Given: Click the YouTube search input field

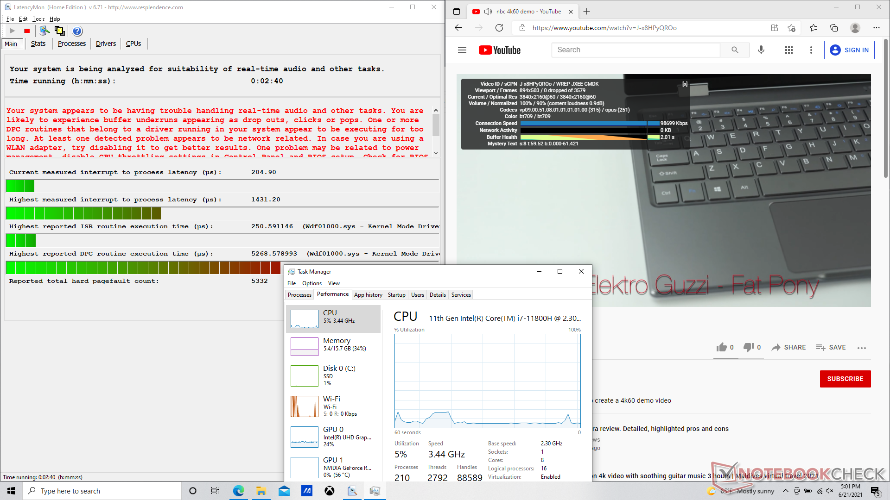Looking at the screenshot, I should 635,50.
